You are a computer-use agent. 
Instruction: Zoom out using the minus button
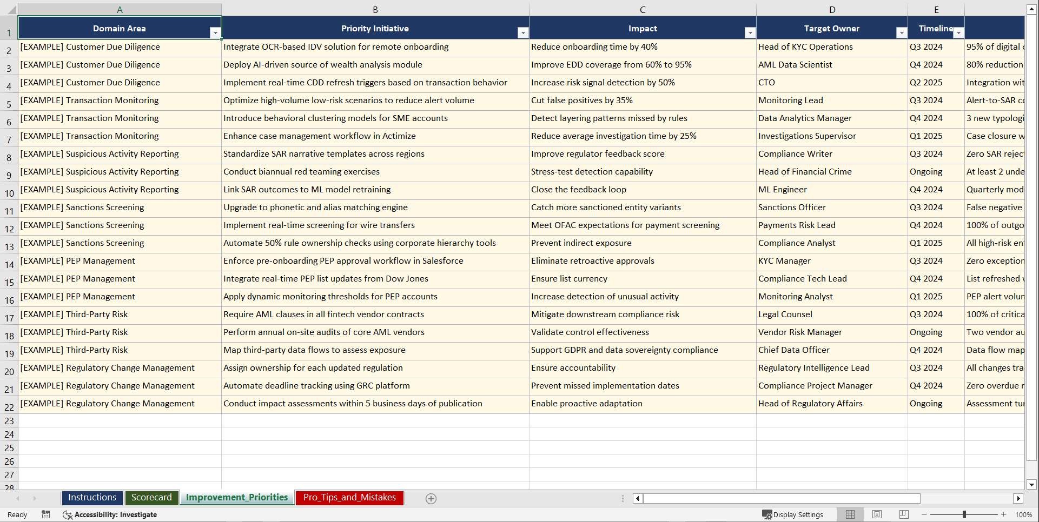924,514
